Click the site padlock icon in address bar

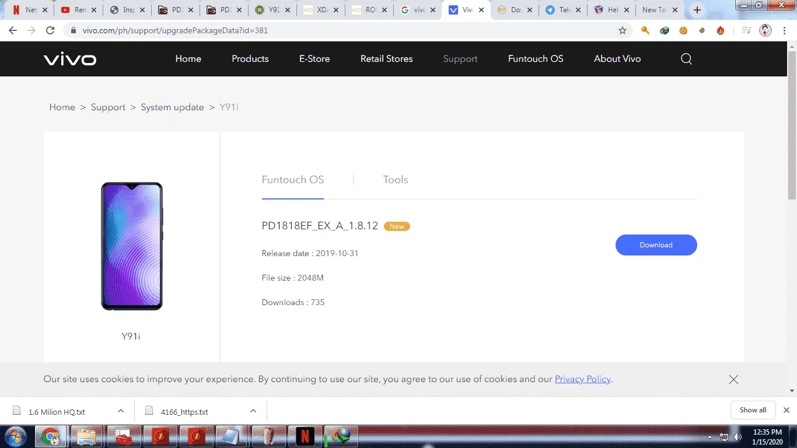74,30
